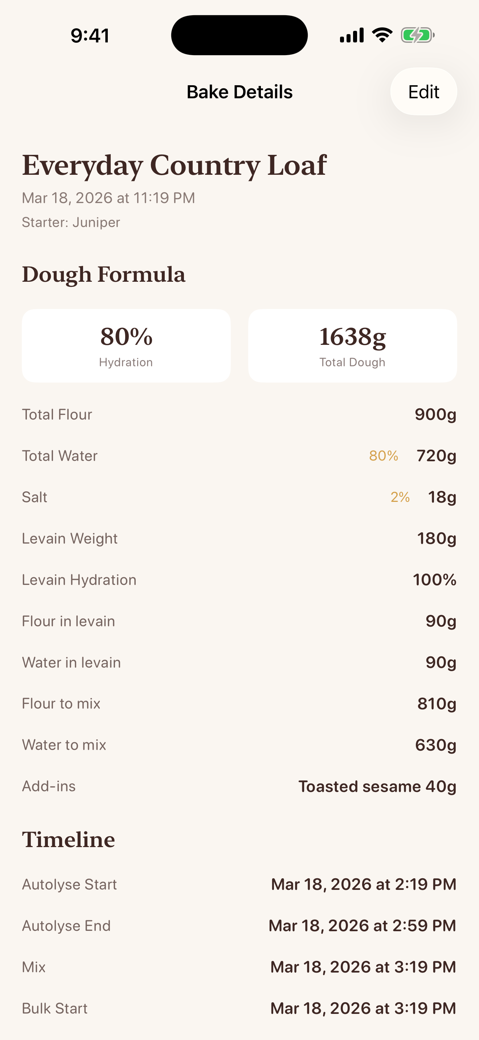The height and width of the screenshot is (1040, 479).
Task: Tap the cellular signal bars icon
Action: coord(352,35)
